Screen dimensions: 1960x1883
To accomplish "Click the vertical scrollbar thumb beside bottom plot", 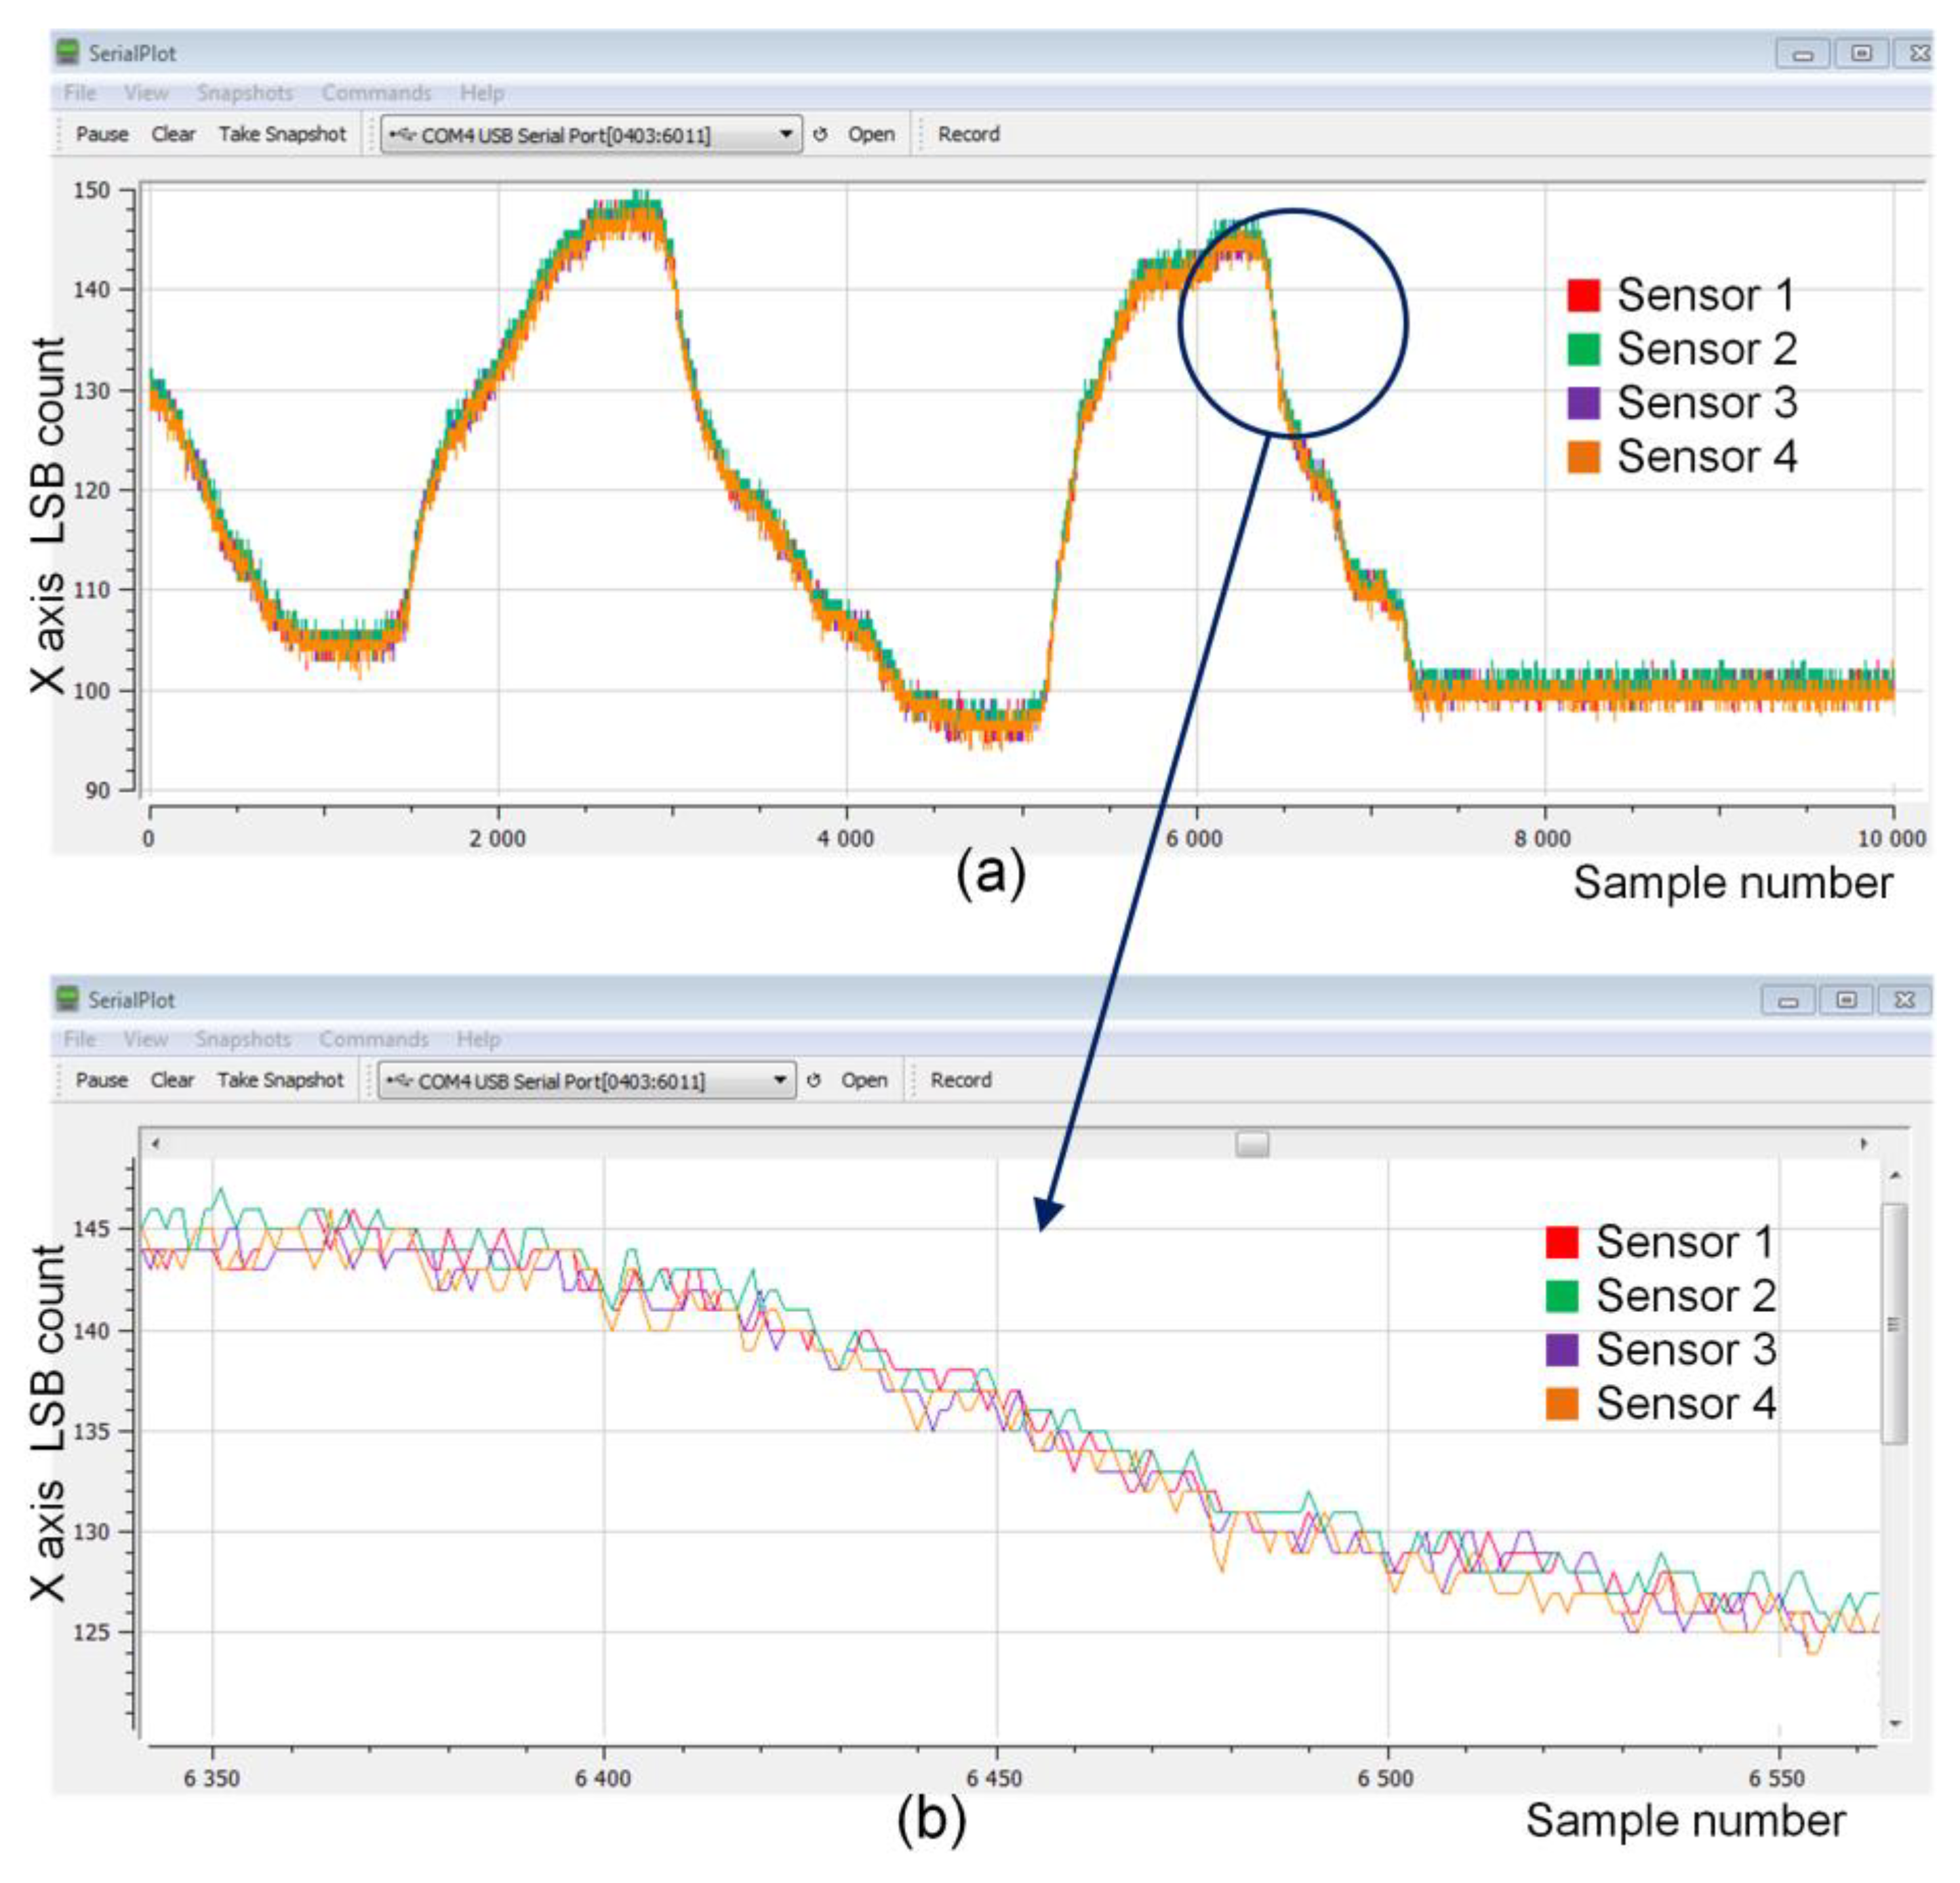I will coord(1893,1323).
